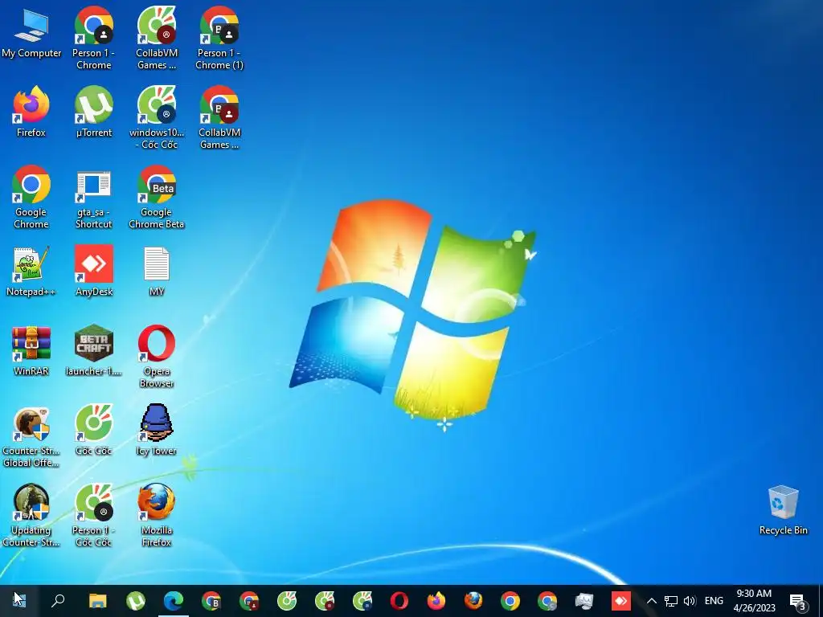
Task: Click the ENG input language indicator
Action: coord(714,601)
